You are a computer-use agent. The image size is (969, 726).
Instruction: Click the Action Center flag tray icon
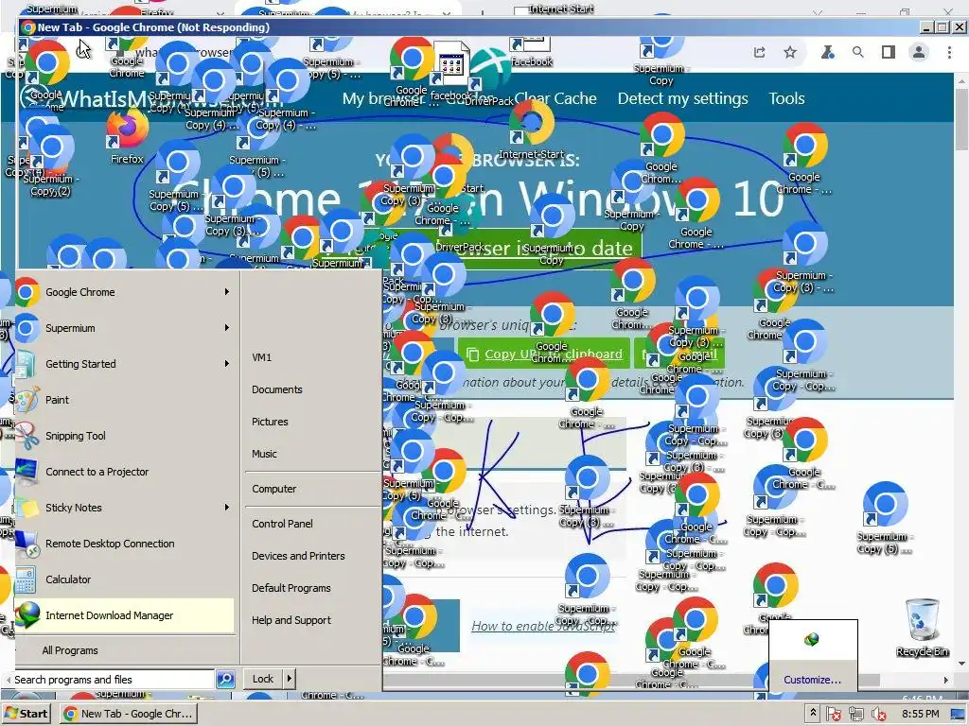coord(833,715)
